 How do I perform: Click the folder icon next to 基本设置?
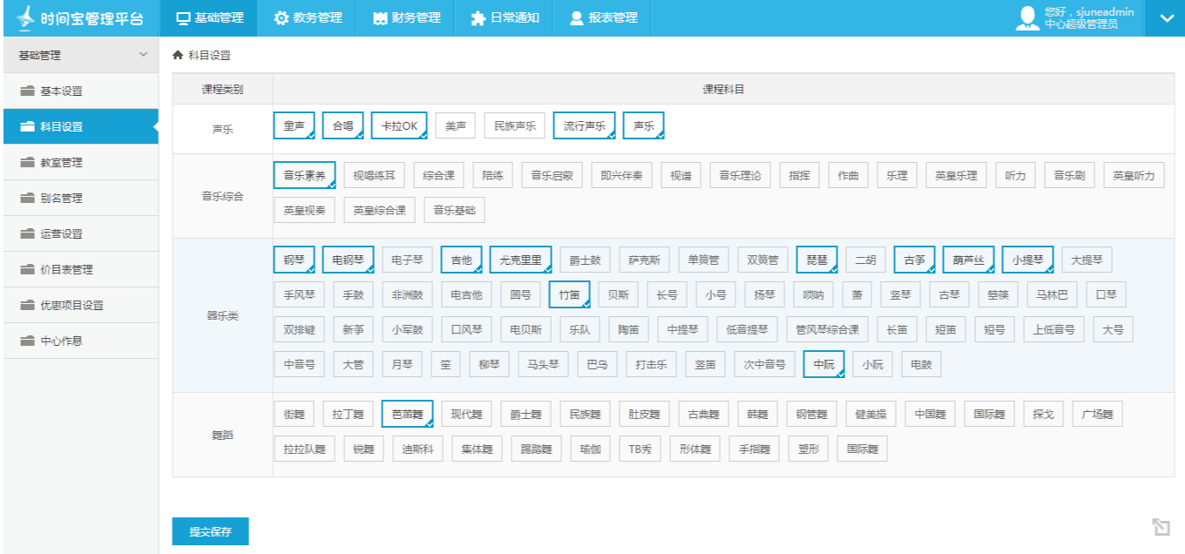tap(27, 91)
